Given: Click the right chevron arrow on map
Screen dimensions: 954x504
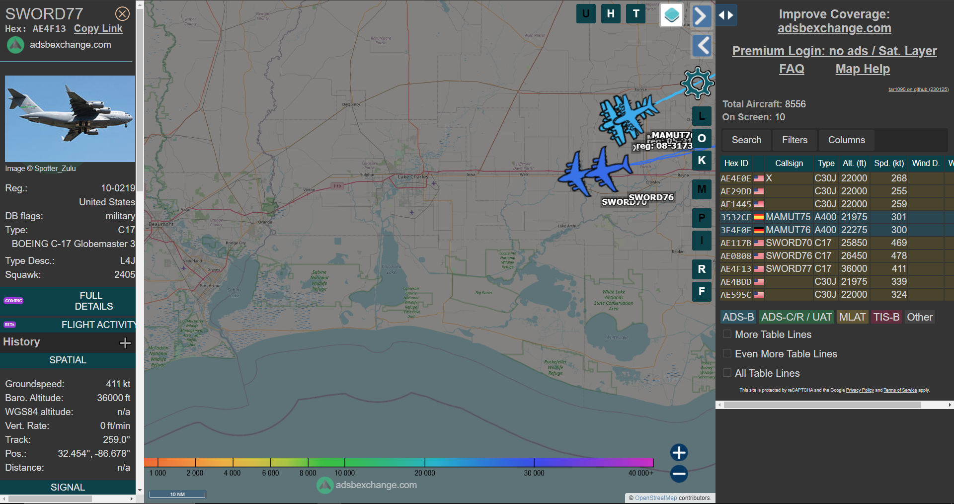Looking at the screenshot, I should point(701,16).
